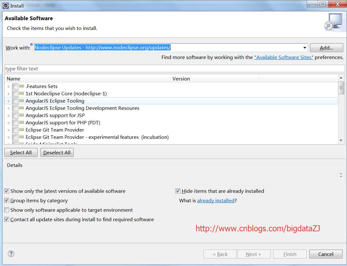Click category icon beside AngularJS support for JSP

[21, 115]
